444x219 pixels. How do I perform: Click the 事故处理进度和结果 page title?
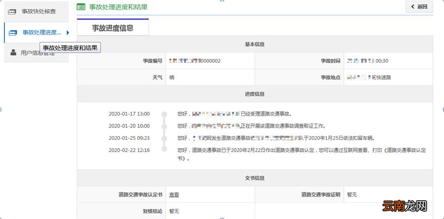(x=118, y=7)
